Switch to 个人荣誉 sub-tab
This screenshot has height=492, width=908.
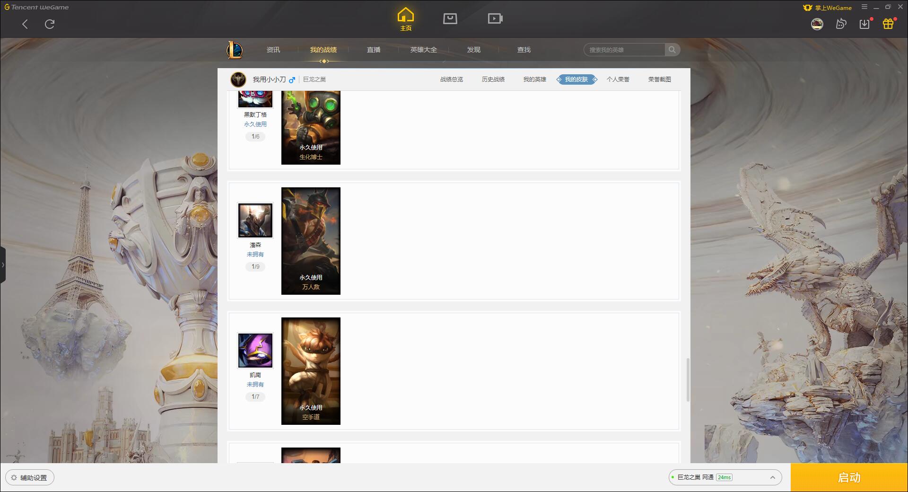coord(618,79)
